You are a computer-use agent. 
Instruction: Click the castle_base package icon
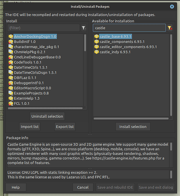point(96,37)
